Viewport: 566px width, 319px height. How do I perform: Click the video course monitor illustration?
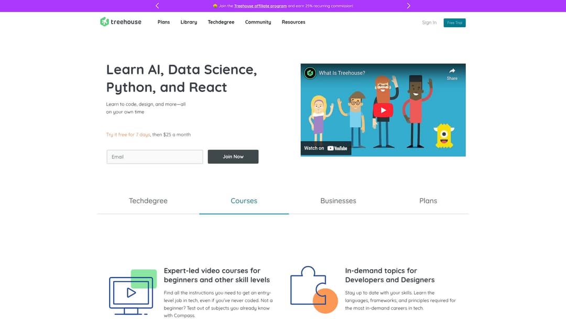click(133, 292)
